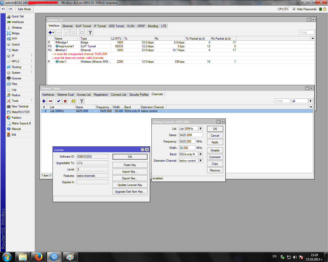328x262 pixels.
Task: Click the Redo arrow in top toolbar
Action: click(10, 9)
